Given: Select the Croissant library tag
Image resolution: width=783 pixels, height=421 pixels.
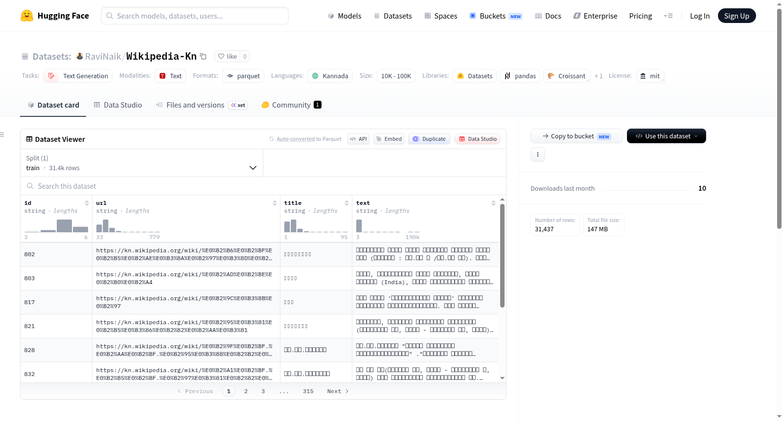Looking at the screenshot, I should tap(567, 76).
